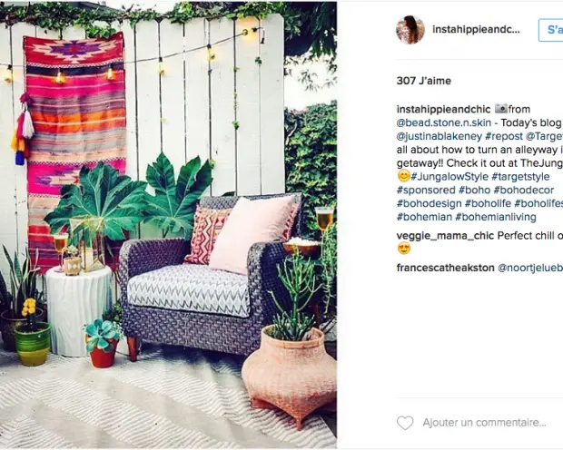
Task: Open @justinablakeney mention link
Action: pos(440,136)
